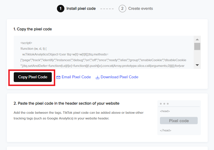The width and height of the screenshot is (214, 150).
Task: Click the scroll up arrow of code box
Action: 197,39
